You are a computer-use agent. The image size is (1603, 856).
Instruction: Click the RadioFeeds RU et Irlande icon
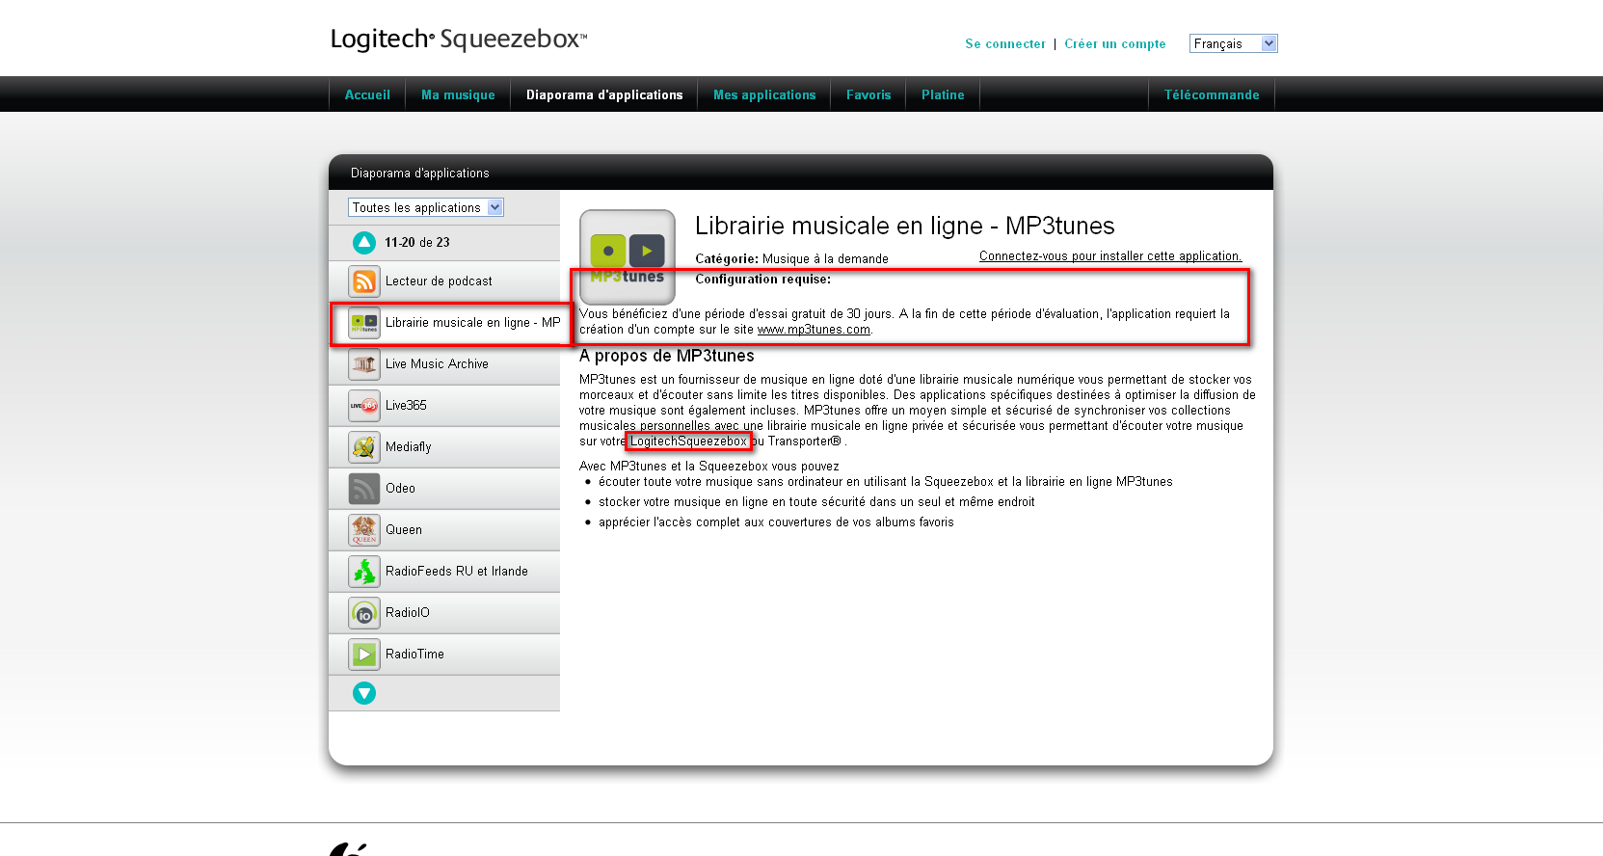click(364, 572)
